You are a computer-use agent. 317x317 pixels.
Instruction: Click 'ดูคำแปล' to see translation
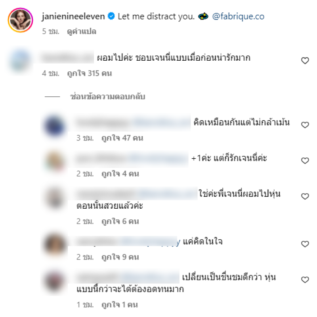82,32
